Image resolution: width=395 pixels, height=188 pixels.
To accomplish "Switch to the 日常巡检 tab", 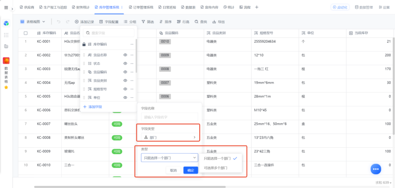I will pos(167,7).
